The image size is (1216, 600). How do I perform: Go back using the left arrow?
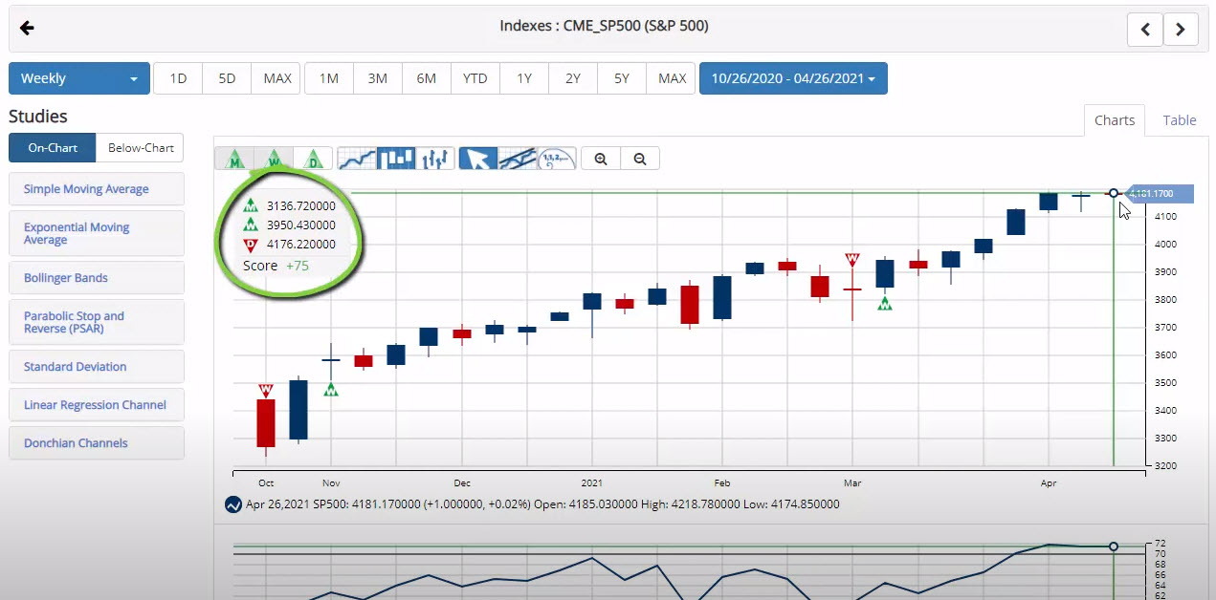pyautogui.click(x=27, y=28)
